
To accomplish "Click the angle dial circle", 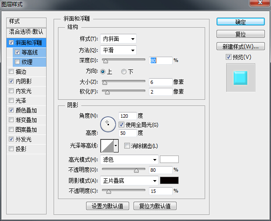I will 107,124.
